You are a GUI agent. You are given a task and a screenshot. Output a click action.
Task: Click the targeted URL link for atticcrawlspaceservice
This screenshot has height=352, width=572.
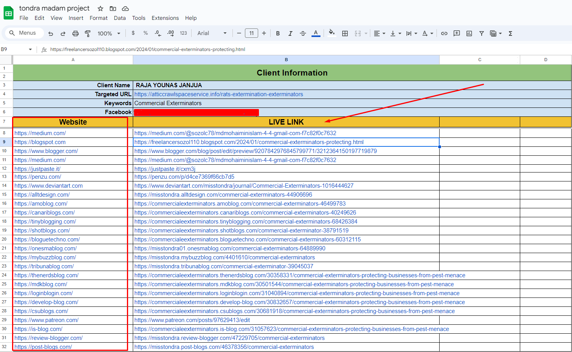(218, 94)
